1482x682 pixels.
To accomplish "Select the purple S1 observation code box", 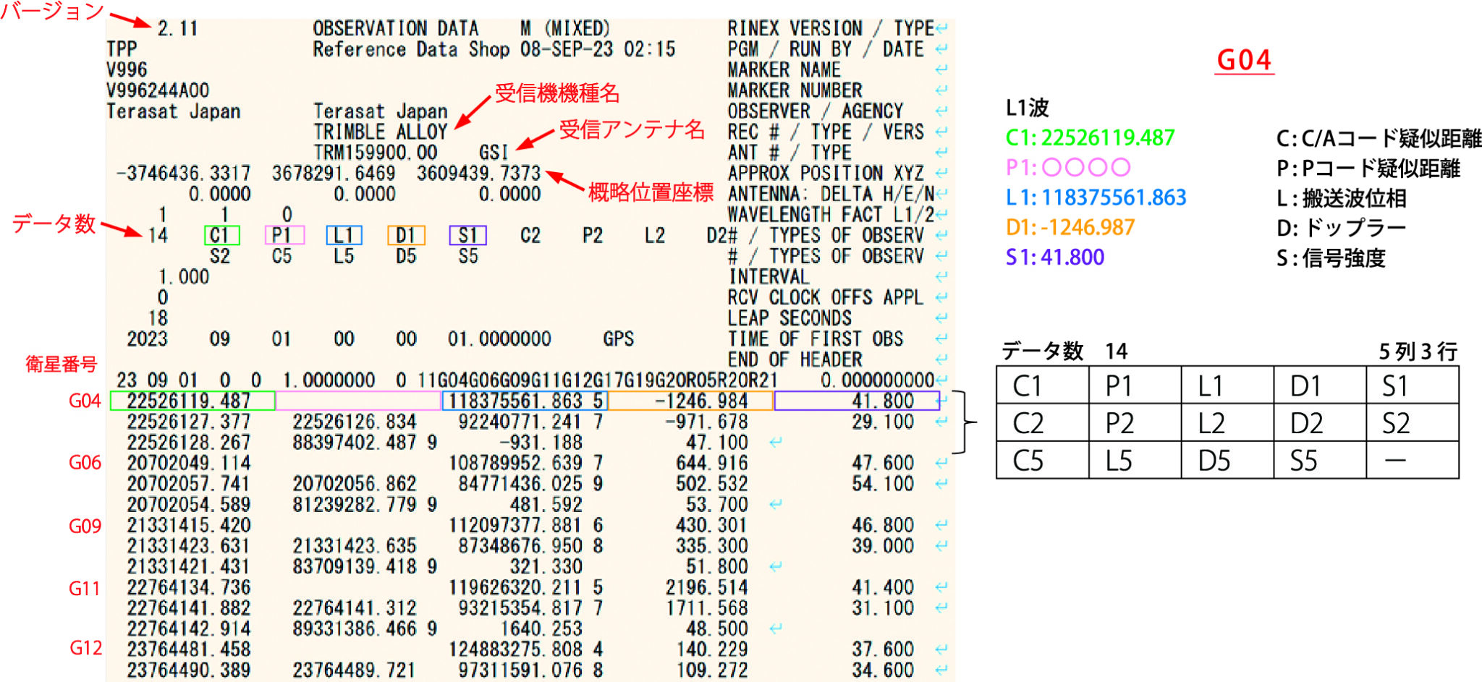I will click(x=468, y=235).
